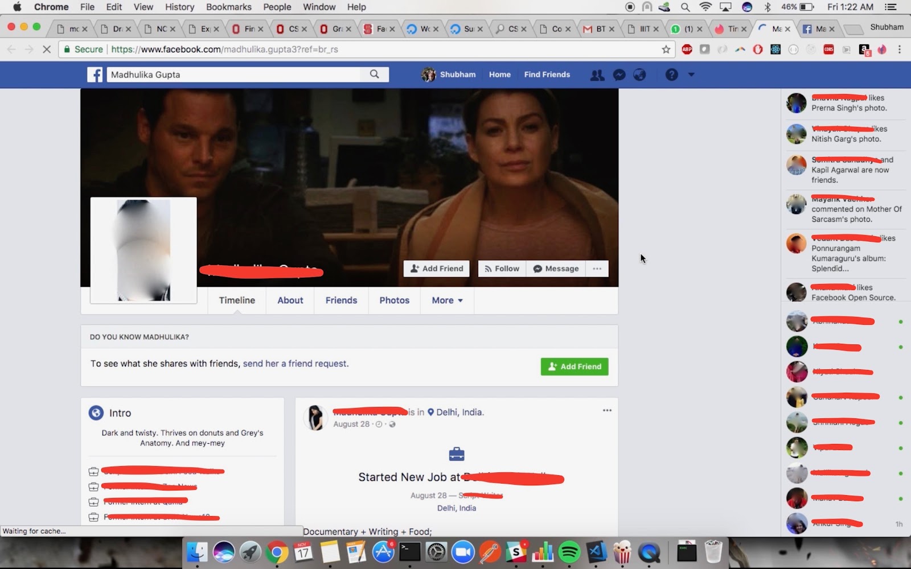
Task: Click the briefcase icon above Started New Job
Action: (x=457, y=454)
